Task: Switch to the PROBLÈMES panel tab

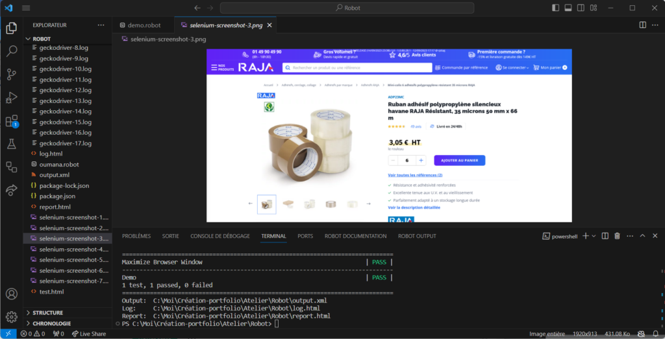Action: 136,236
